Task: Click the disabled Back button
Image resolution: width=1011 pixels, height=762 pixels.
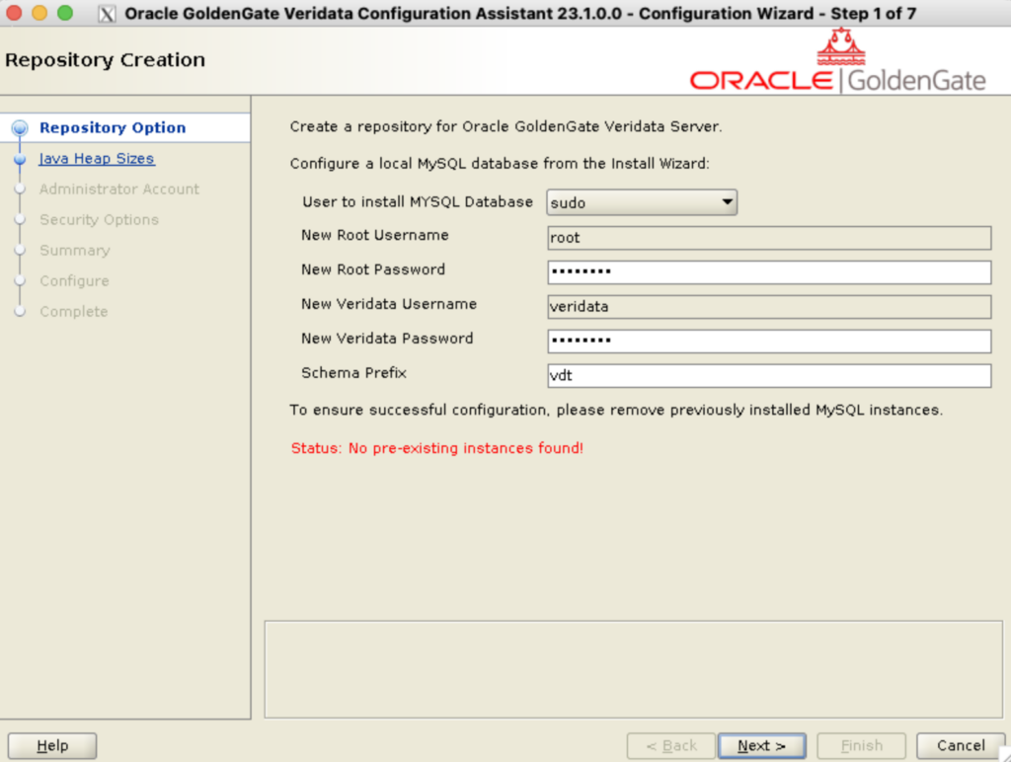Action: pyautogui.click(x=671, y=746)
